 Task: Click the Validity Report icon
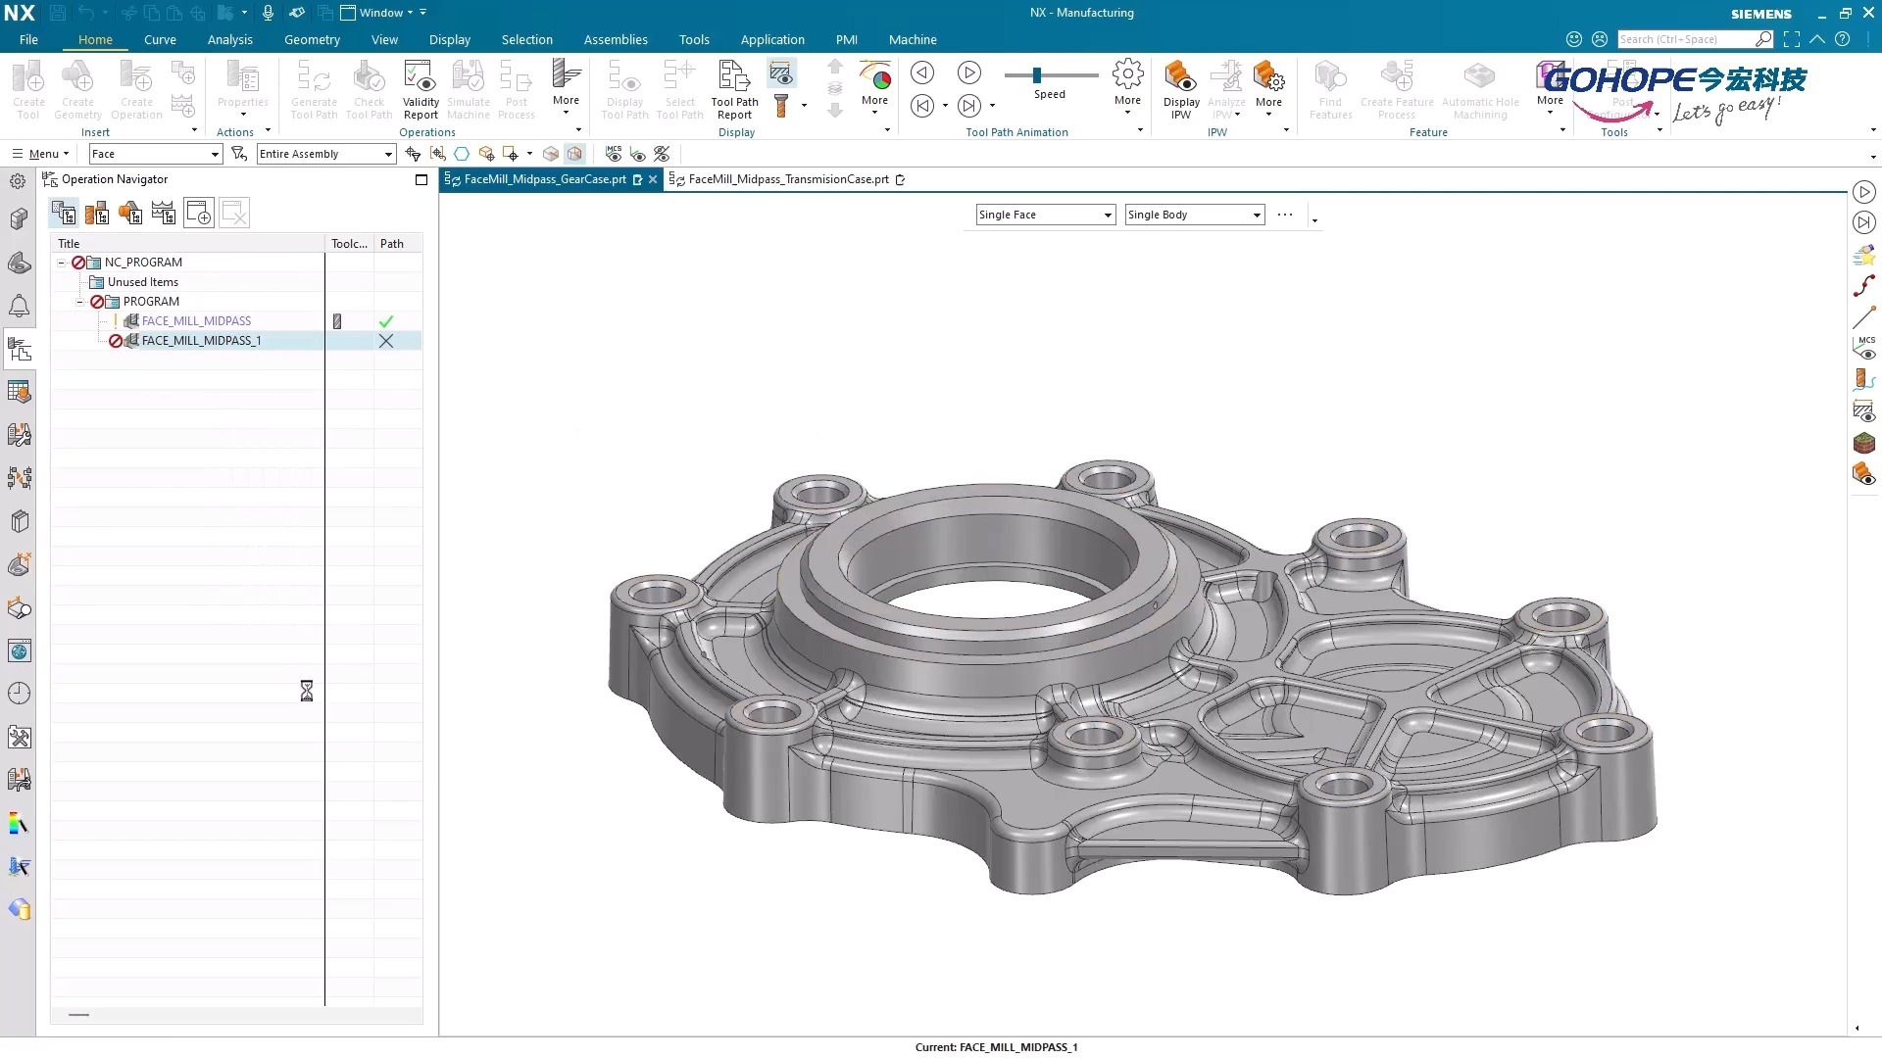(420, 77)
